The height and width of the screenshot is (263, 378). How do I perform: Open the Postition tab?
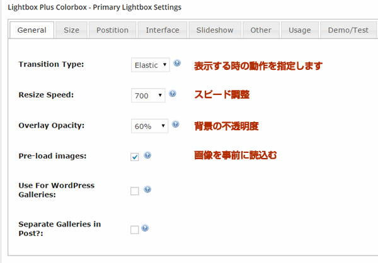112,30
